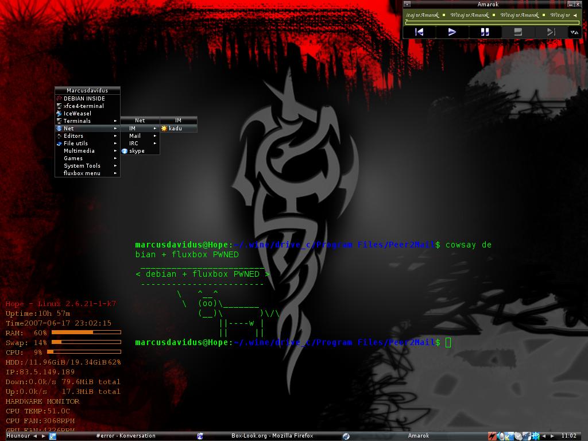Click Konversation K icon in taskbar

52,436
